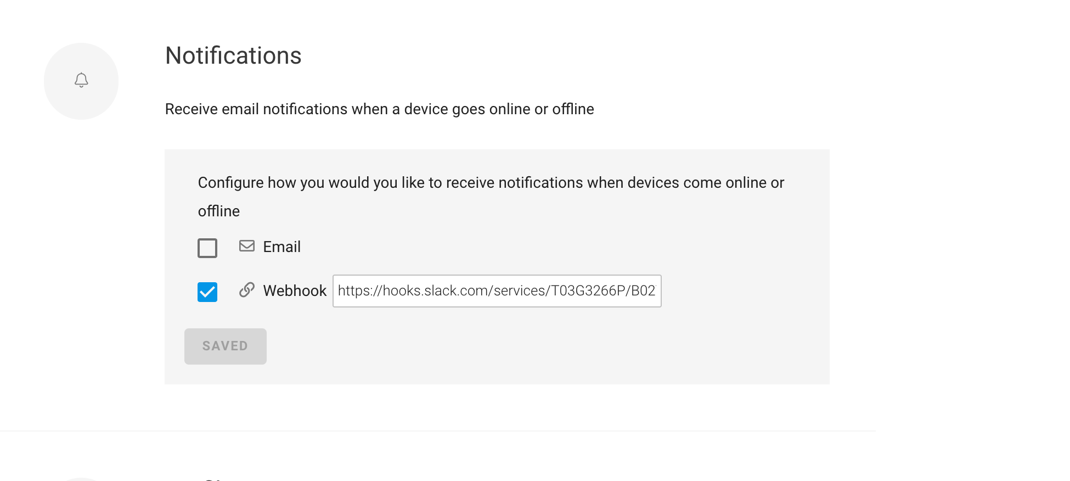Viewport: 1070px width, 481px height.
Task: Click the chain link icon beside Webhook
Action: 247,290
